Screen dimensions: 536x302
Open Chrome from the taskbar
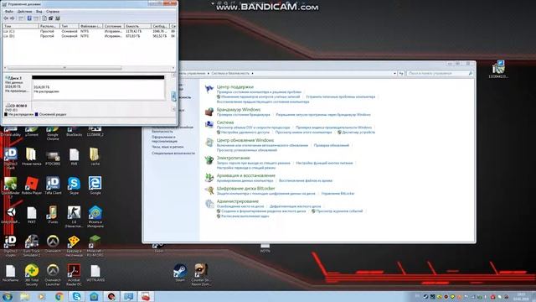click(59, 296)
